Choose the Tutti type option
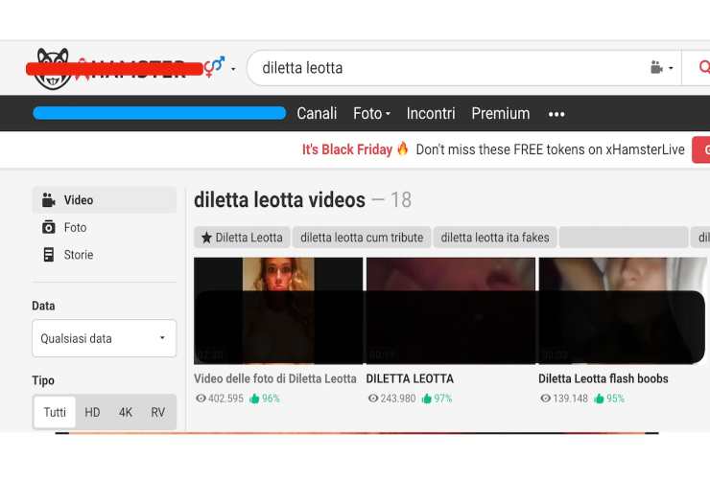The width and height of the screenshot is (710, 479). 55,412
